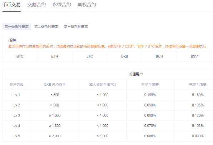The height and width of the screenshot is (145, 213).
Task: Click Lv 1 row 30-day volume < 1,000
Action: [x=102, y=95]
